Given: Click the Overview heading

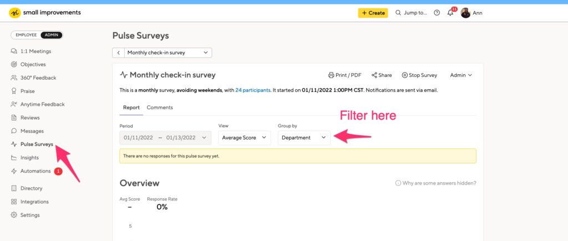Looking at the screenshot, I should tap(139, 183).
